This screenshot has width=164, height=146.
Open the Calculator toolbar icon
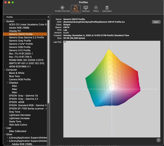(x=107, y=9)
